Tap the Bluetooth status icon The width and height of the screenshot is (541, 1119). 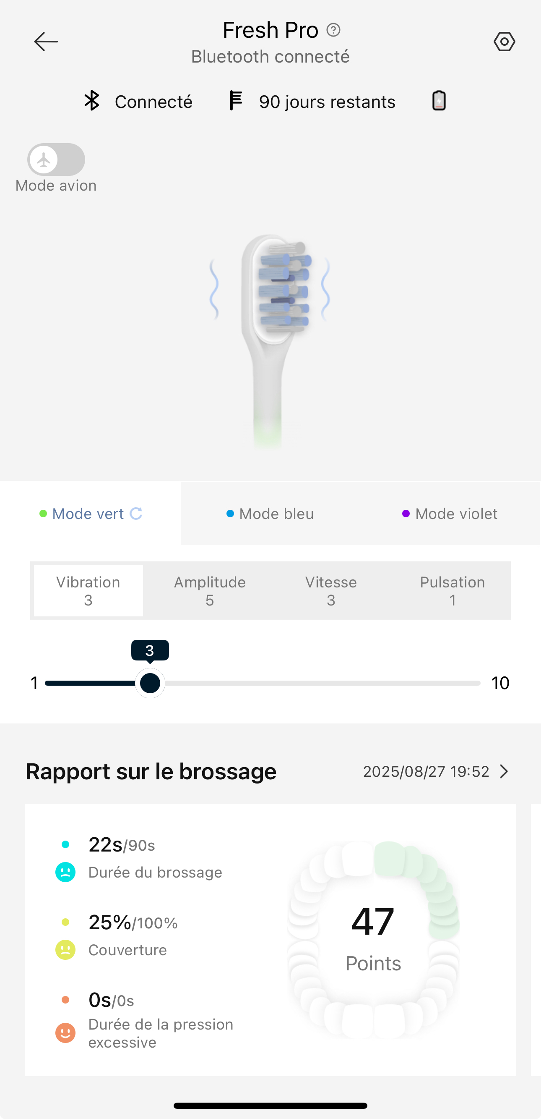92,101
